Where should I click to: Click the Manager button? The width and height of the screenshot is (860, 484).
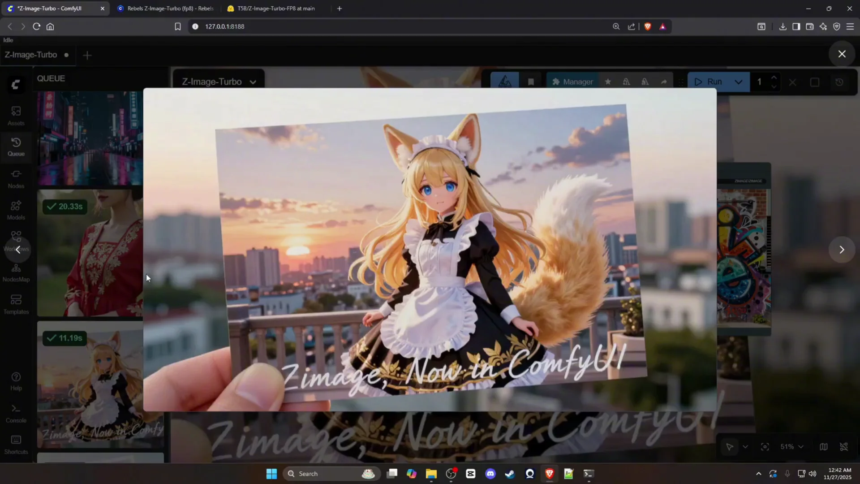tap(572, 82)
